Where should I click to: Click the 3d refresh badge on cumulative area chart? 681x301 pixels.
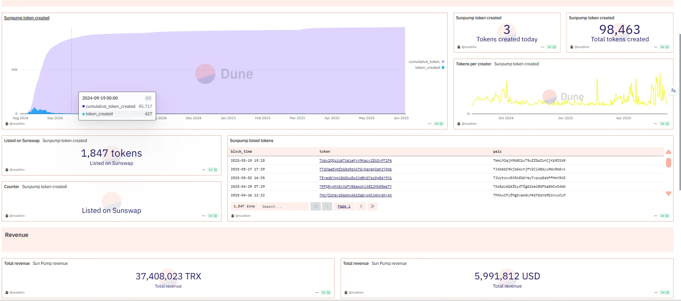(x=439, y=124)
